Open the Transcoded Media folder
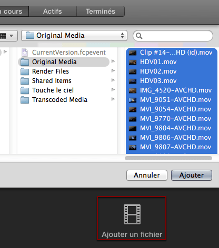 (64, 100)
